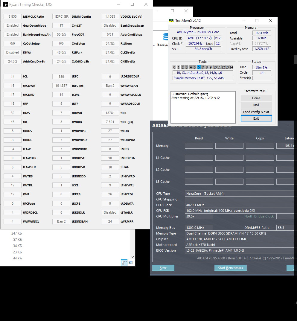Click the tRDRDBAN Ban 2 field
The width and height of the screenshot is (297, 321).
[61, 221]
